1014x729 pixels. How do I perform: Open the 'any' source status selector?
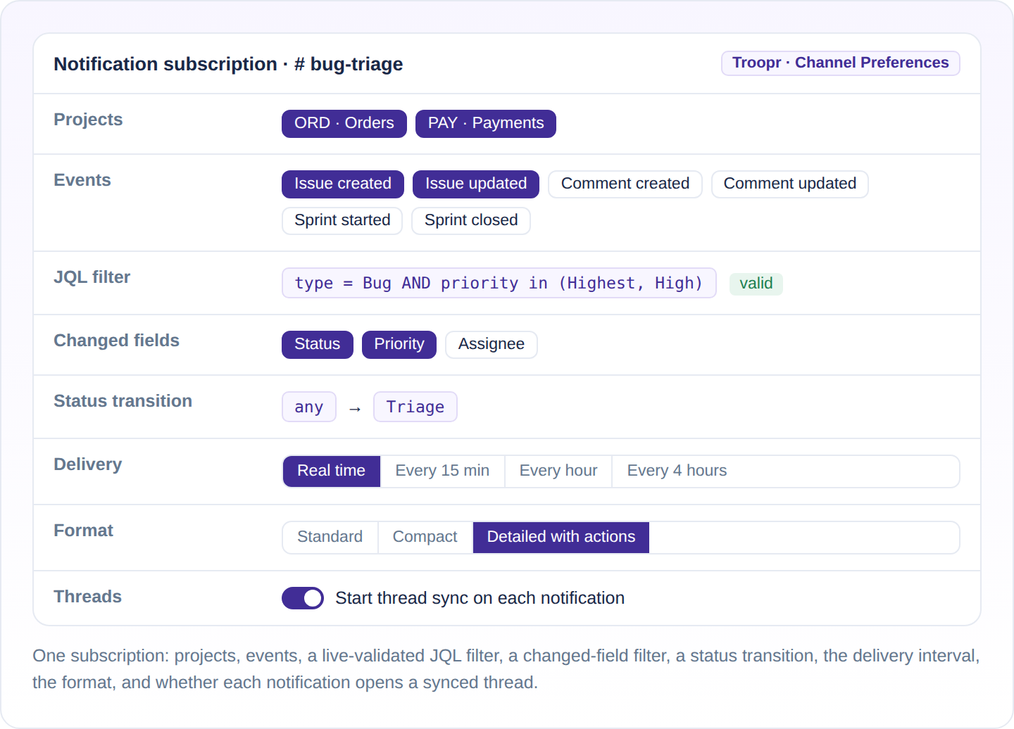(x=308, y=407)
